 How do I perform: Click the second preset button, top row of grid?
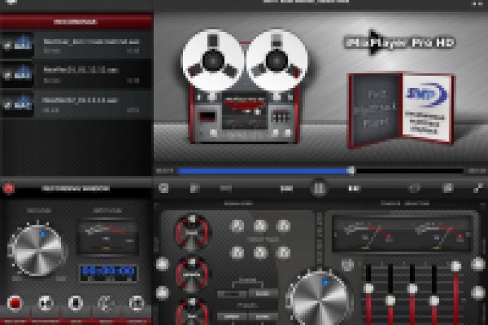pyautogui.click(x=260, y=225)
